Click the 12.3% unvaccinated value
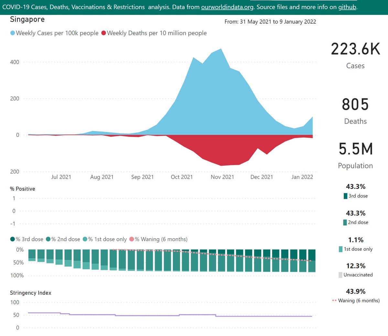 tap(356, 266)
